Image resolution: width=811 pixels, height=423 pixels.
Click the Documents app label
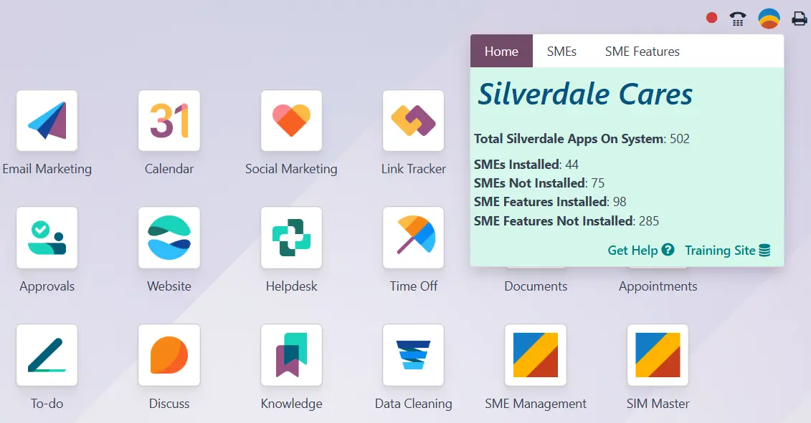pyautogui.click(x=536, y=286)
